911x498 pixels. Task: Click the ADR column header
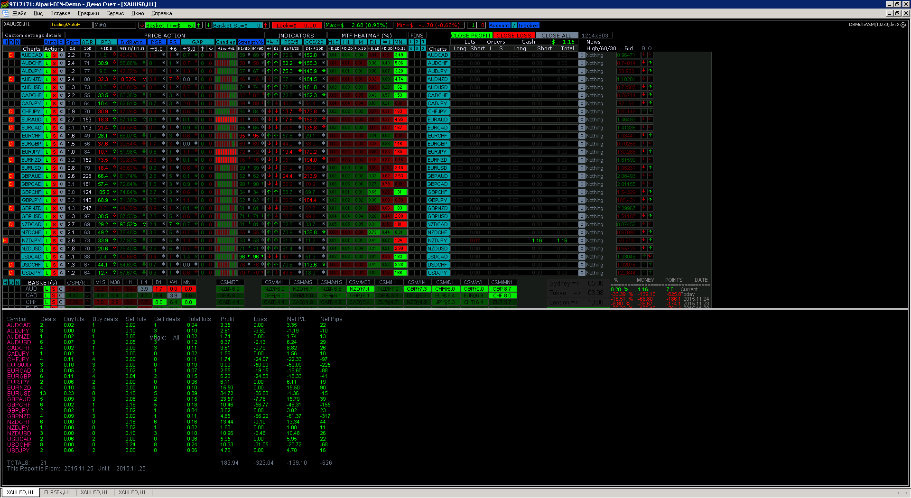tap(87, 42)
